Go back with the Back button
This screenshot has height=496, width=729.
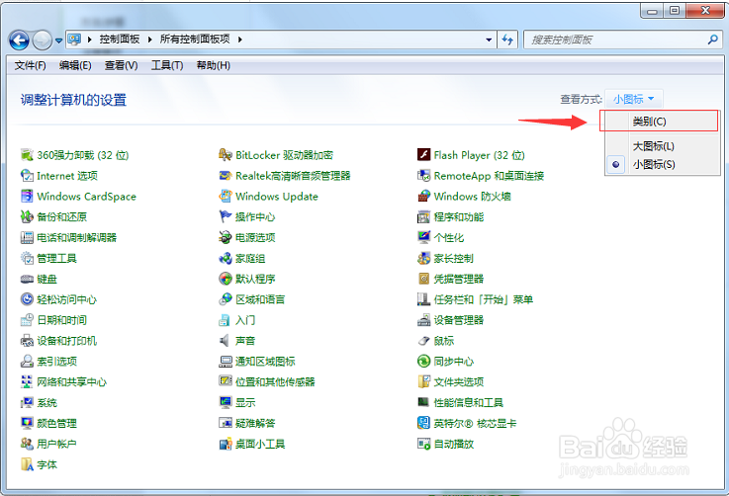(x=19, y=41)
